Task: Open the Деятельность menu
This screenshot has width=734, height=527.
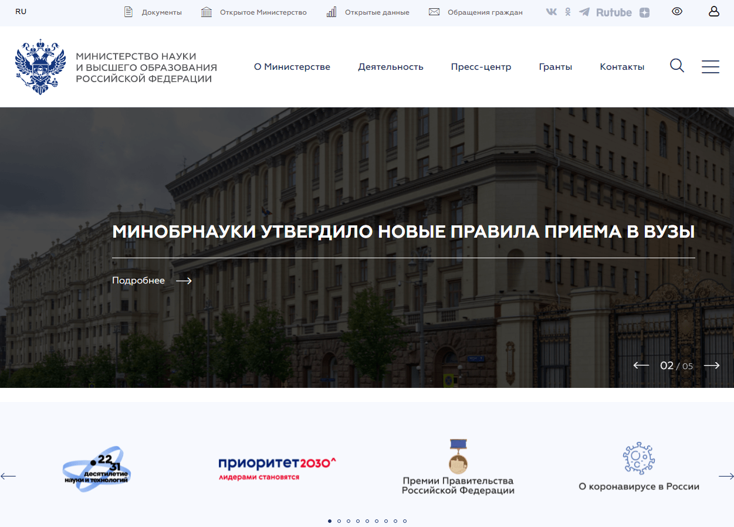Action: [x=391, y=67]
